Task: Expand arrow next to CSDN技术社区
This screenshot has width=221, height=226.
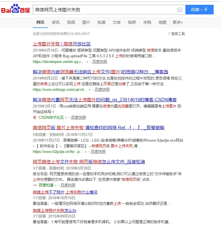Action: tap(66, 118)
